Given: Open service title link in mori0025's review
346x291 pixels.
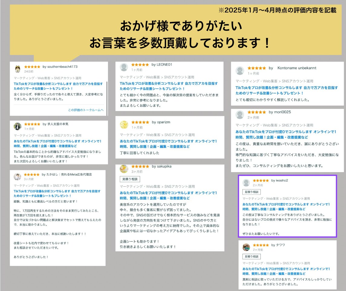Looking at the screenshot, I should tap(286, 135).
